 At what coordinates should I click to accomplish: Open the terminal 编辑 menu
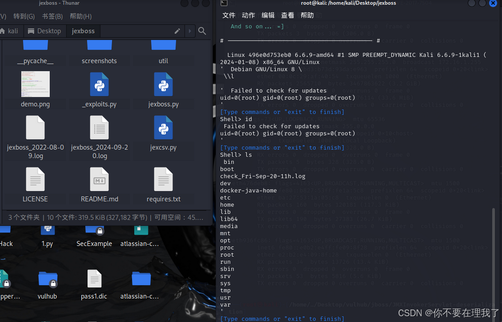[x=268, y=15]
